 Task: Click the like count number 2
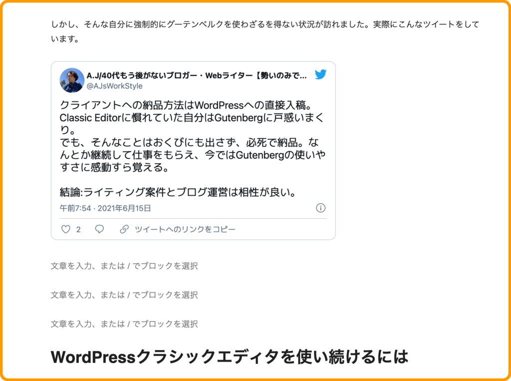78,230
